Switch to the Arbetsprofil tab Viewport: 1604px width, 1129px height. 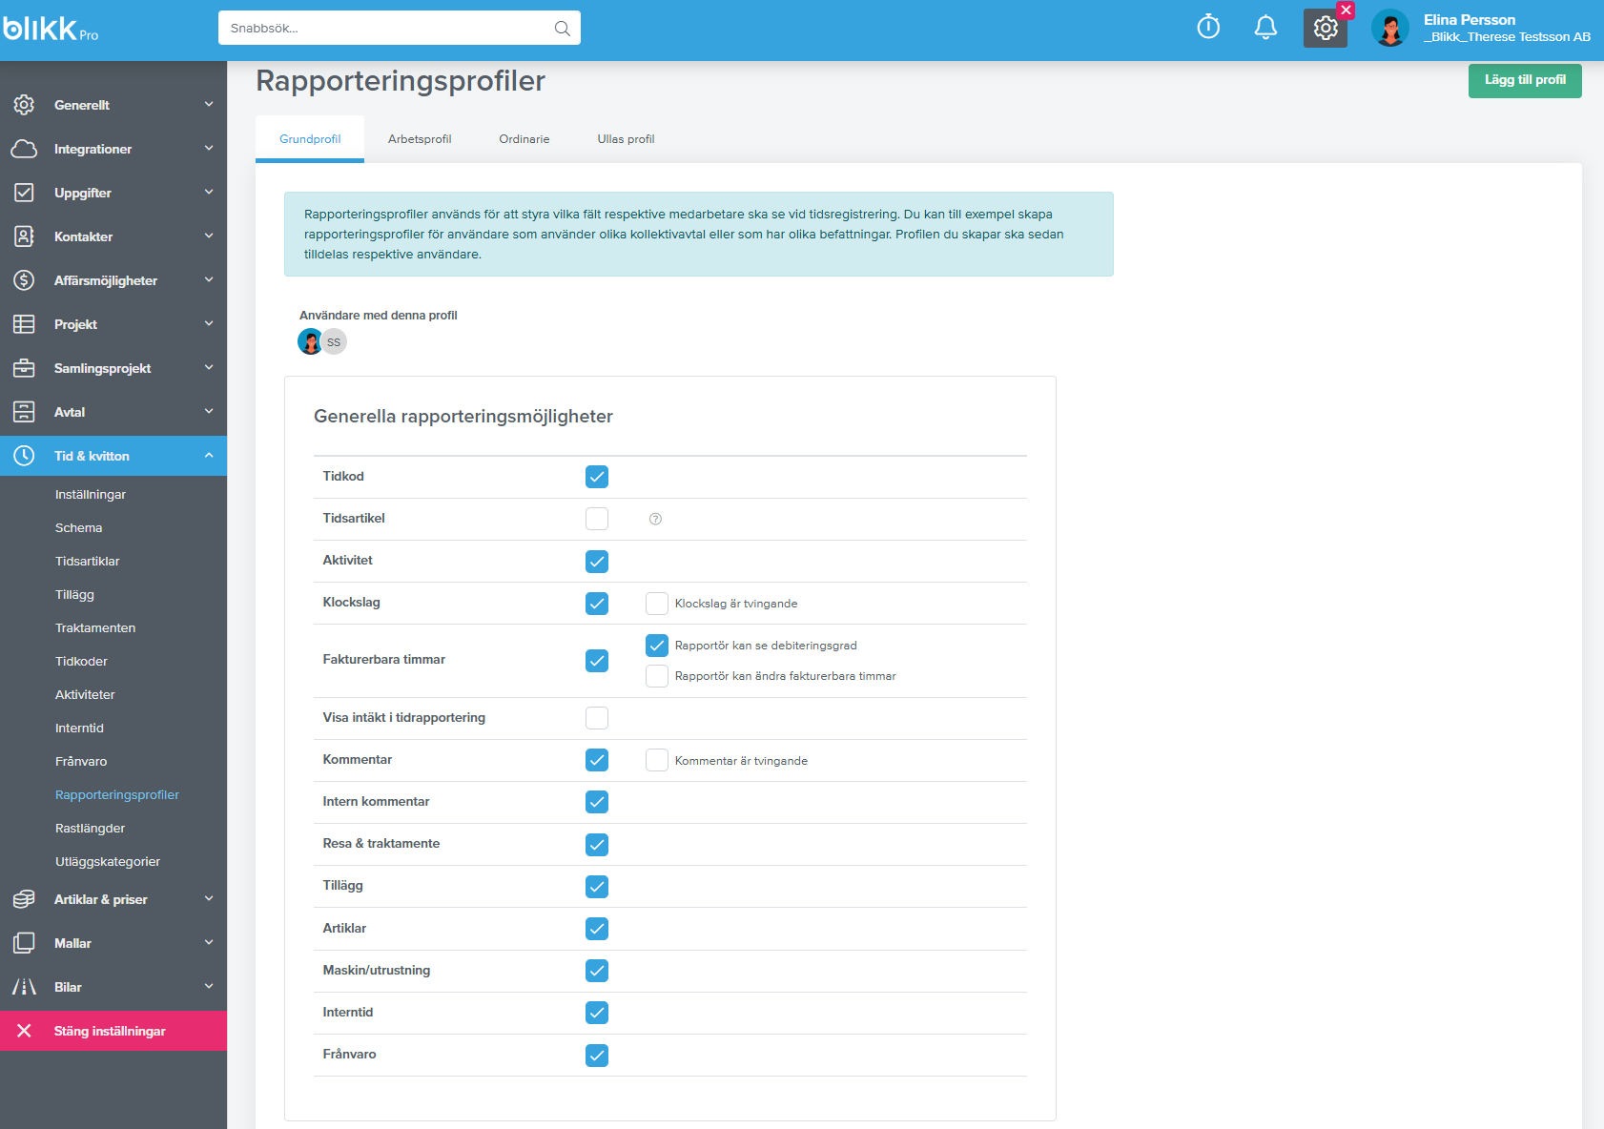pyautogui.click(x=420, y=139)
